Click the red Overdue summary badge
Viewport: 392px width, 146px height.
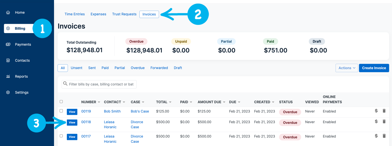coord(136,42)
